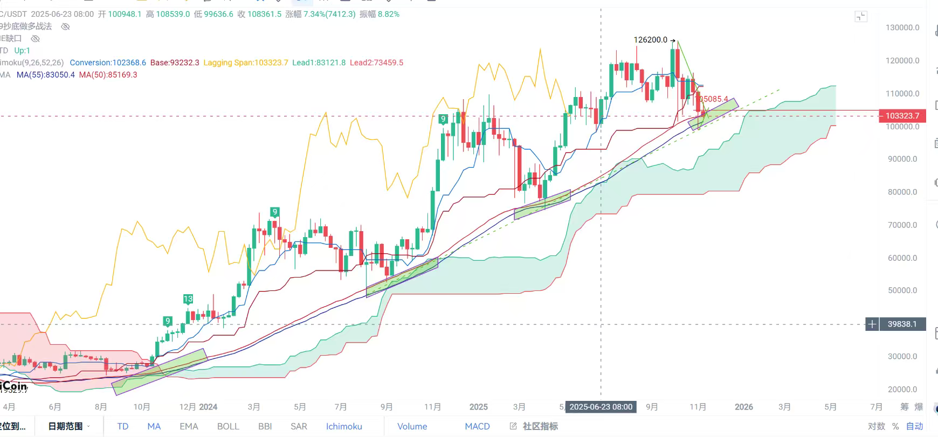This screenshot has height=437, width=938.
Task: Select the Ichimoku indicator tab
Action: 344,426
